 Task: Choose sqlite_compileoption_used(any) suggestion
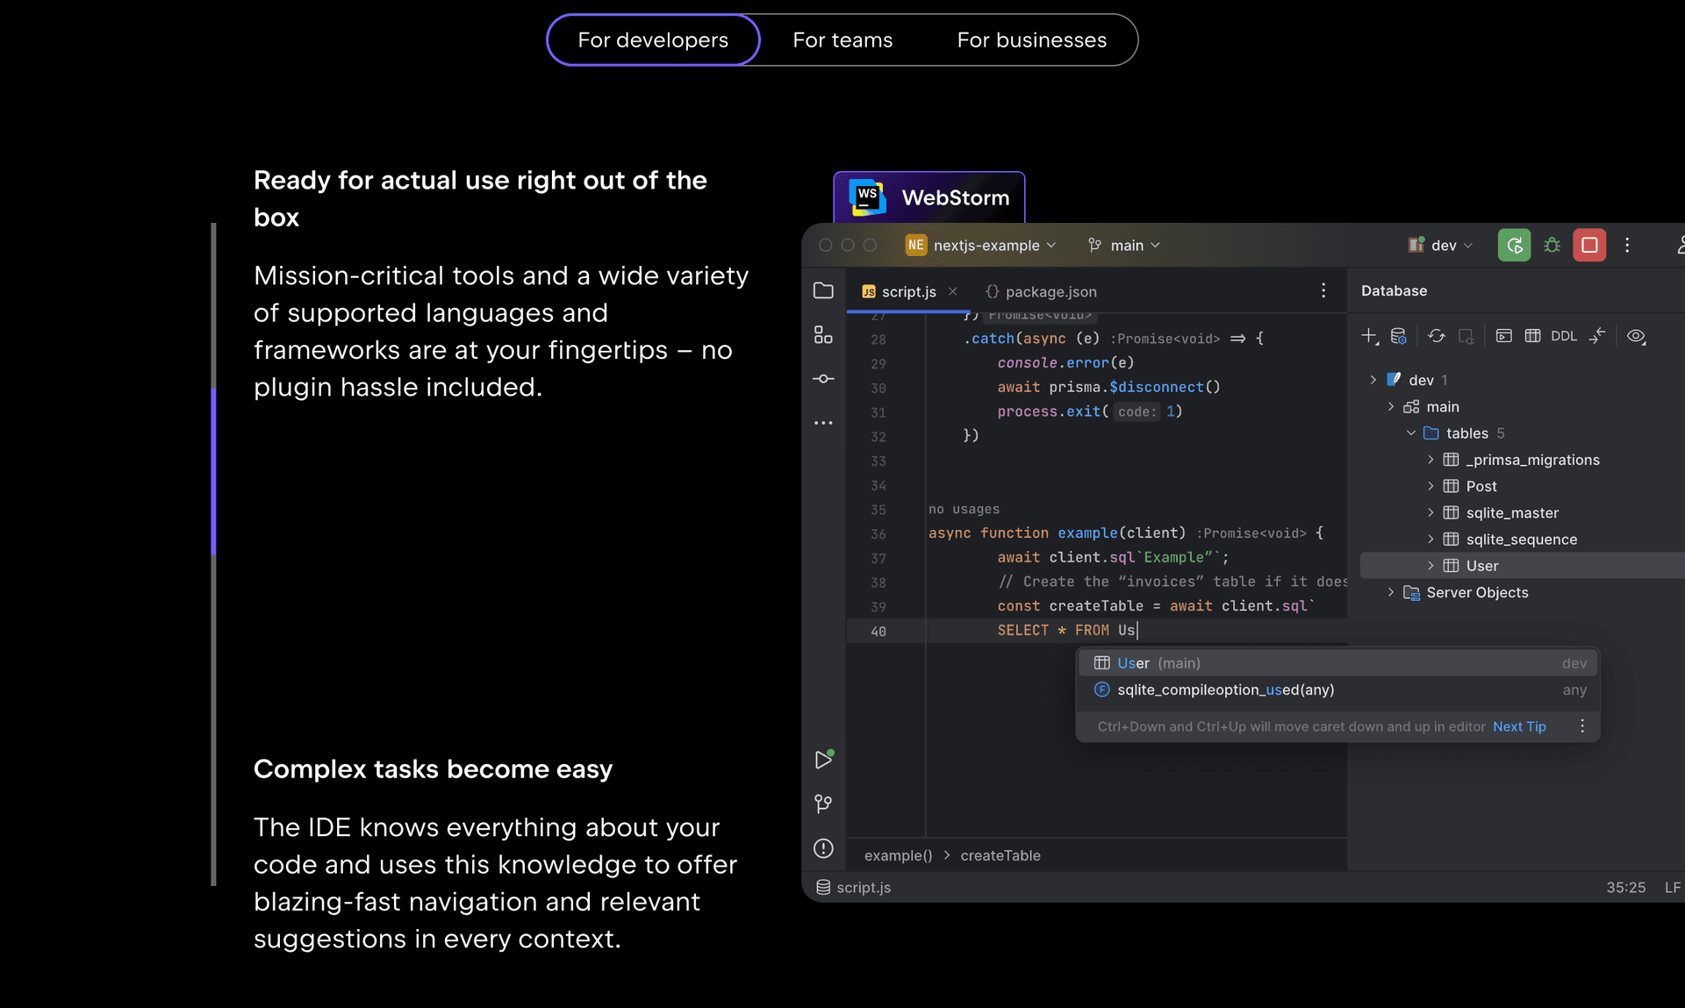(1338, 690)
